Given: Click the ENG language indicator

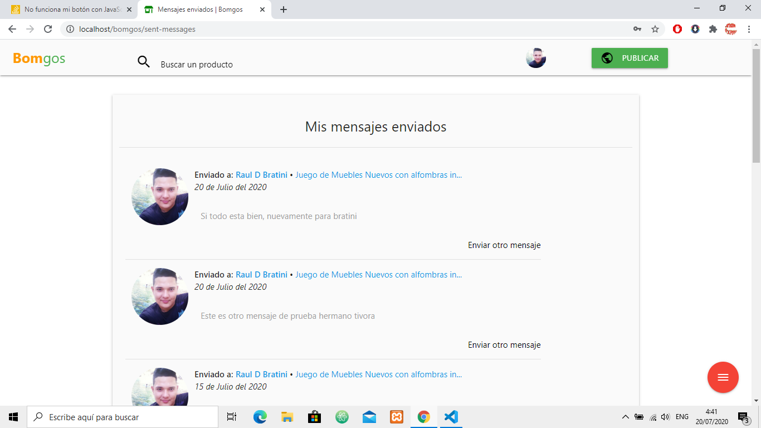Looking at the screenshot, I should click(x=682, y=417).
